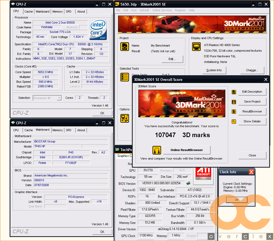Open the SPD tab in top CPU-Z window
This screenshot has width=274, height=241.
[69, 12]
